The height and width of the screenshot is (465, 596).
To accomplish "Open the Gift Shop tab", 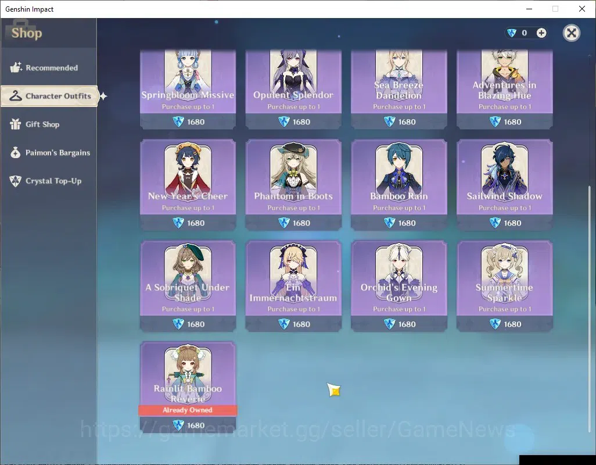I will (49, 124).
